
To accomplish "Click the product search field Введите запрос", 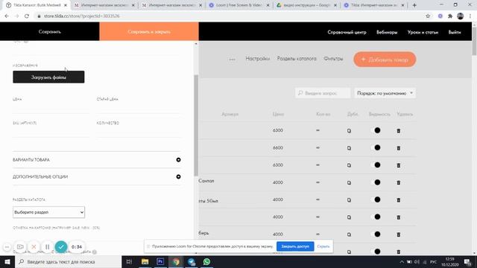I will [323, 93].
